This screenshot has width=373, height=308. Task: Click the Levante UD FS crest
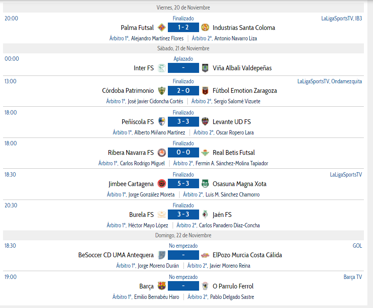[x=205, y=121]
